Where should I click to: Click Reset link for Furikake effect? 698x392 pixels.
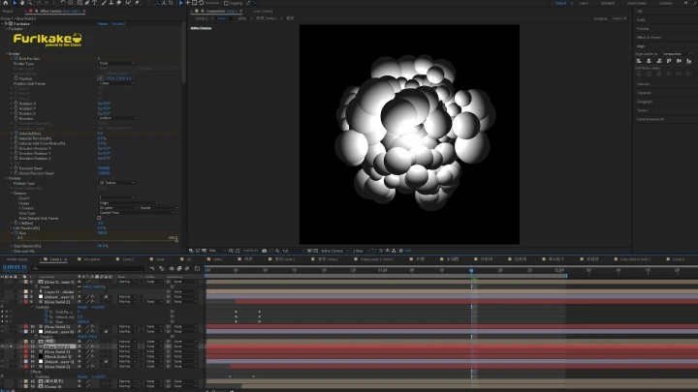(103, 23)
